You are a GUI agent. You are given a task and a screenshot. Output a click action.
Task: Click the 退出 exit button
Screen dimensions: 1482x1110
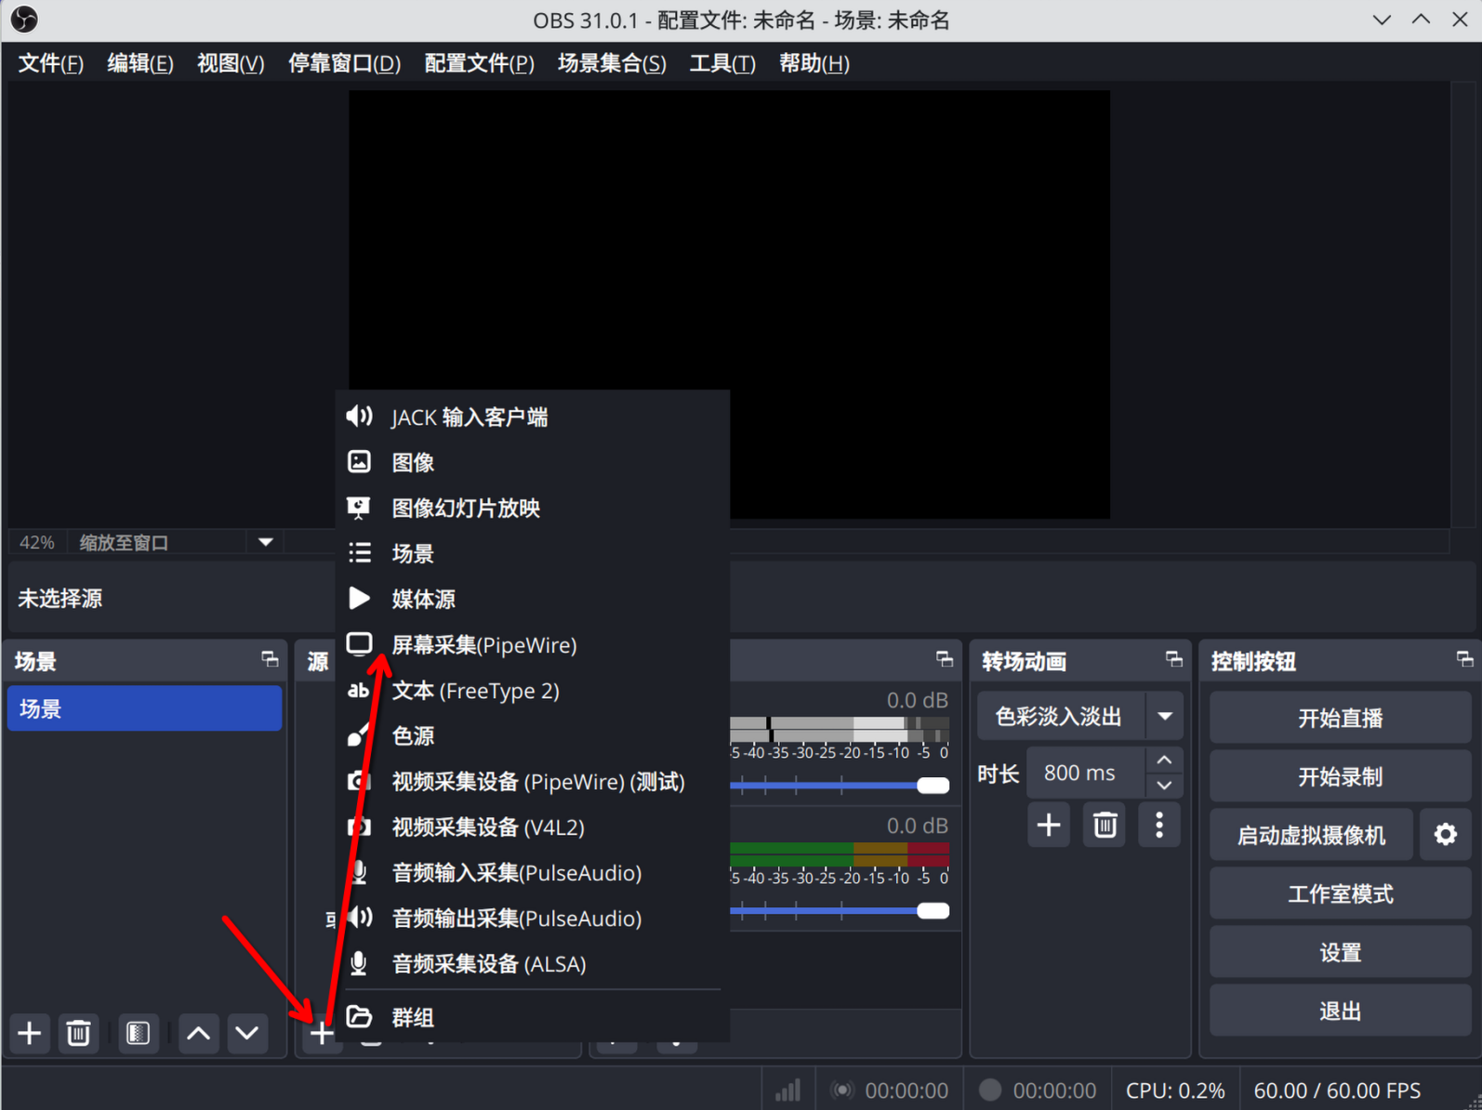click(x=1340, y=1011)
